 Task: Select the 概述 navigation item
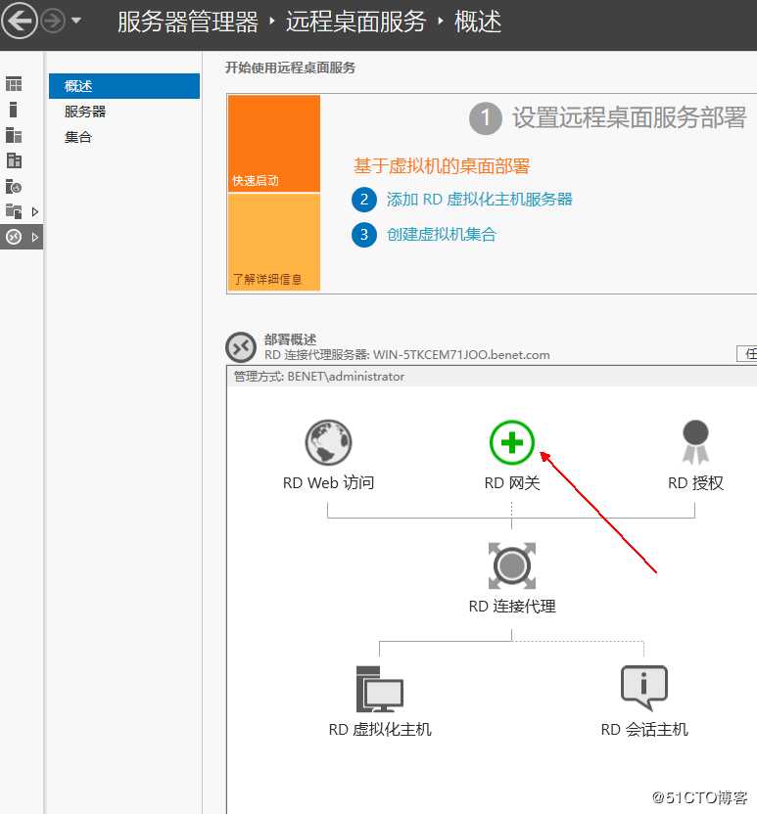pos(124,86)
